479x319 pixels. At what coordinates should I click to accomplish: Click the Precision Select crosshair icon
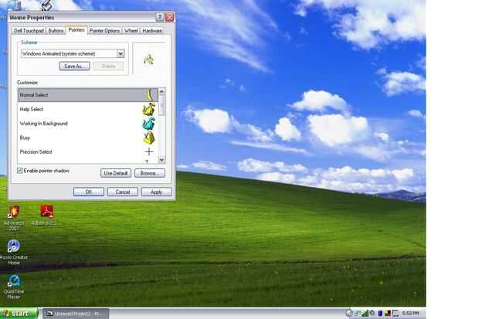click(149, 151)
